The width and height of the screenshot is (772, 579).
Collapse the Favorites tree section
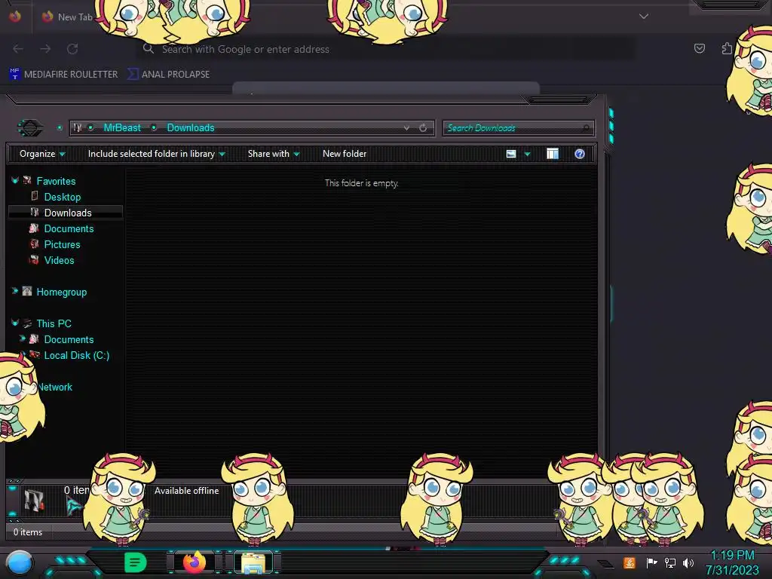(15, 181)
